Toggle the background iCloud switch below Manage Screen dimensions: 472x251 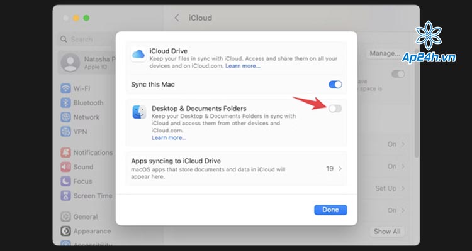398,74
